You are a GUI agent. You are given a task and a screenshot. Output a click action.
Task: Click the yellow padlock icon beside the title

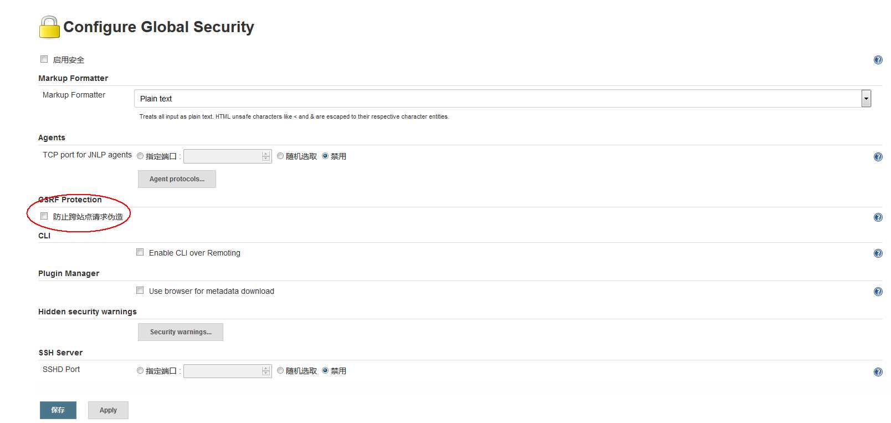(49, 27)
